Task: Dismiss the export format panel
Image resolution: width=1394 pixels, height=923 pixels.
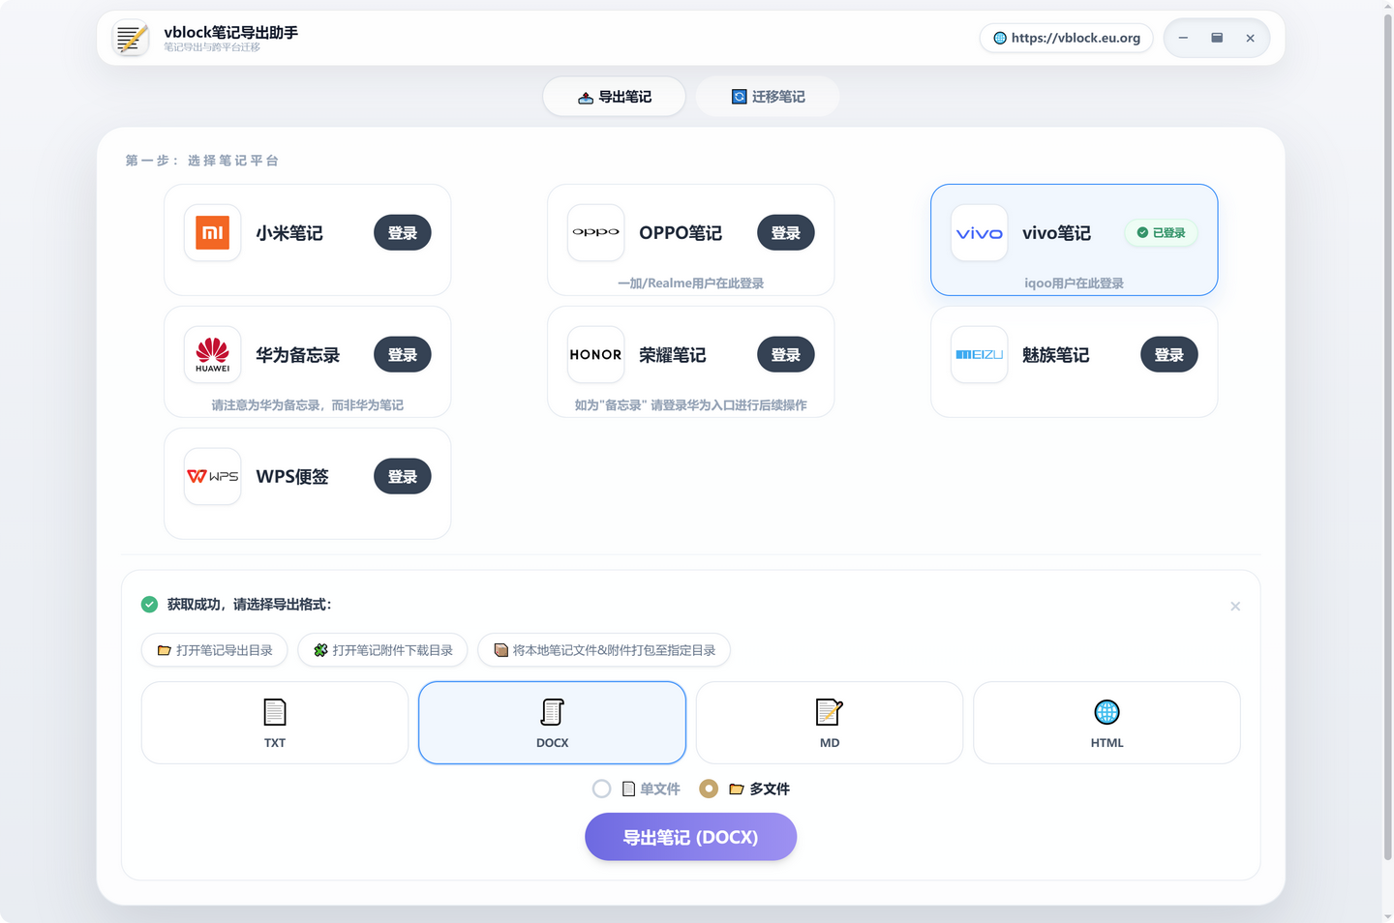Action: pyautogui.click(x=1235, y=607)
